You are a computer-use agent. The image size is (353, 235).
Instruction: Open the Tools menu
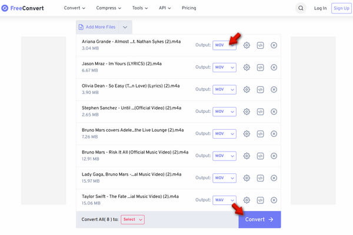pyautogui.click(x=140, y=8)
